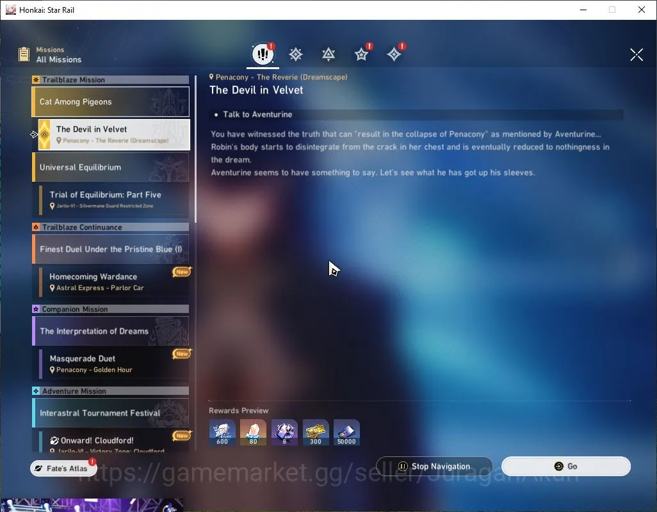The image size is (657, 512).
Task: Open the Adventure Mission diamond filter icon
Action: point(394,54)
